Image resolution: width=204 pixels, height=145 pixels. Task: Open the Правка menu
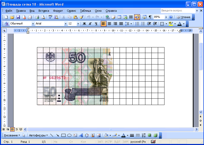click(21, 11)
